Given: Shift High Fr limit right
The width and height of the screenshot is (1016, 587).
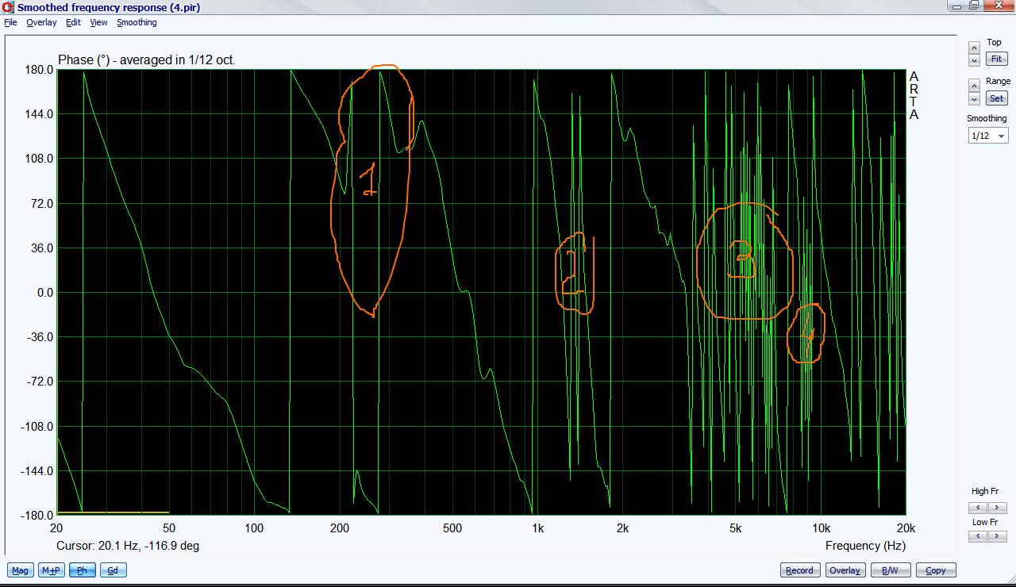Looking at the screenshot, I should click(x=997, y=508).
